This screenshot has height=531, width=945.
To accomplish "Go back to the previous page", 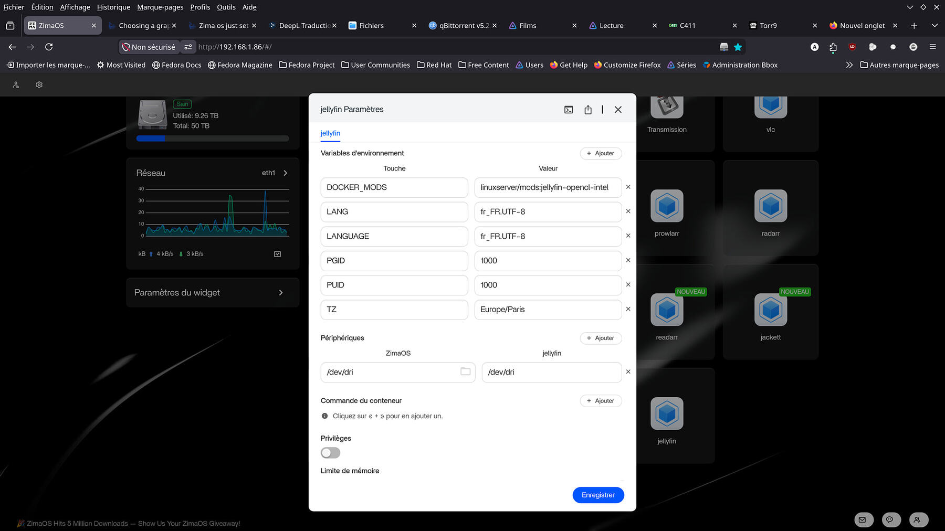I will [12, 47].
